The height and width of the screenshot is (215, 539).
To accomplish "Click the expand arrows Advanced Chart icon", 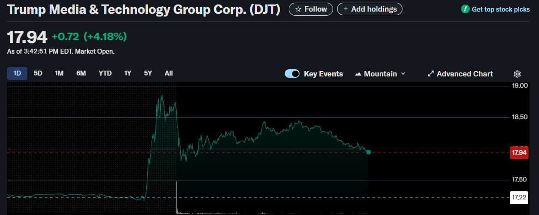I will point(431,74).
